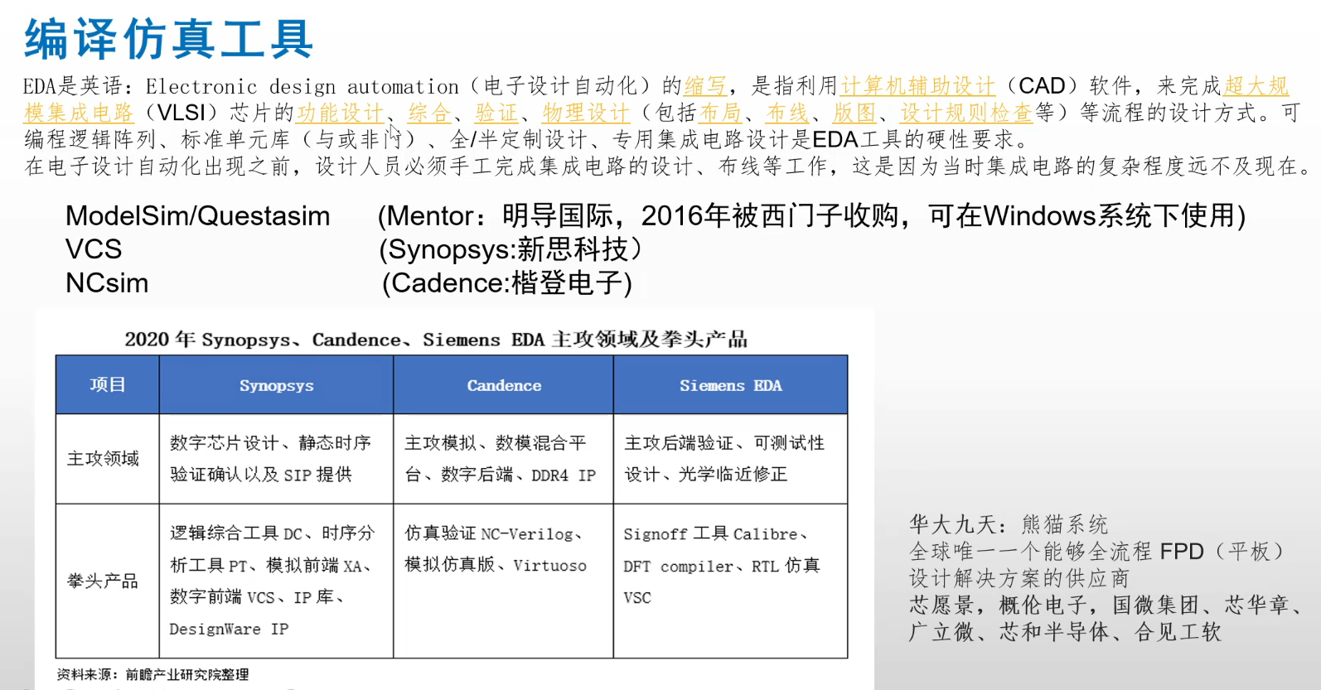Click the 项目 header cell
This screenshot has width=1321, height=690.
108,385
